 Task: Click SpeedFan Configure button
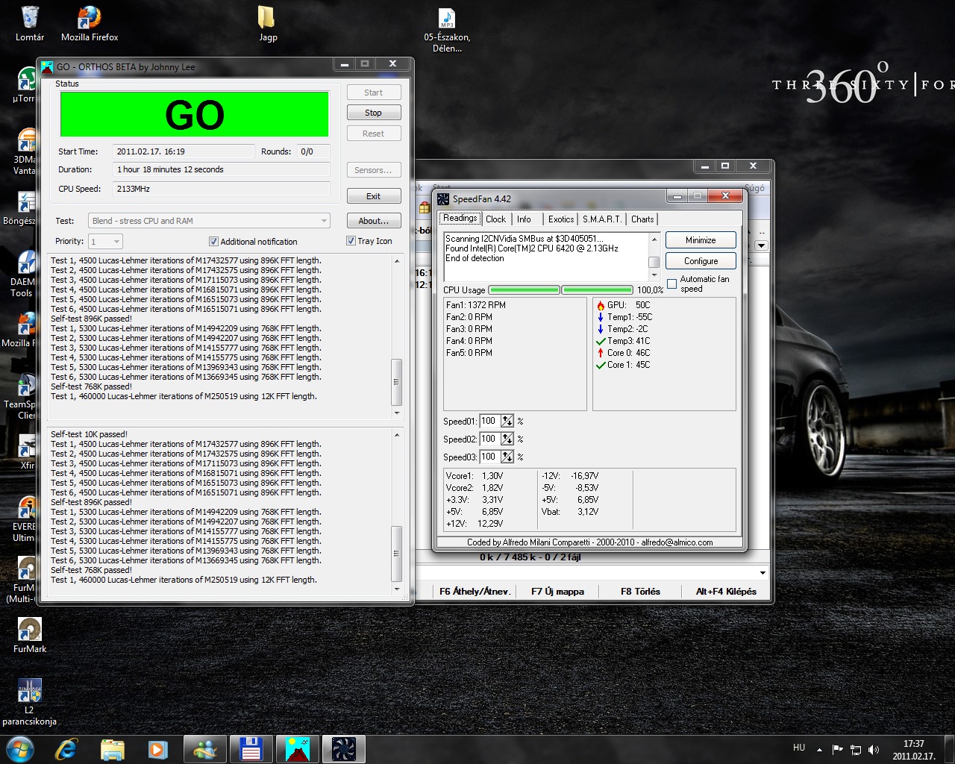pos(701,261)
